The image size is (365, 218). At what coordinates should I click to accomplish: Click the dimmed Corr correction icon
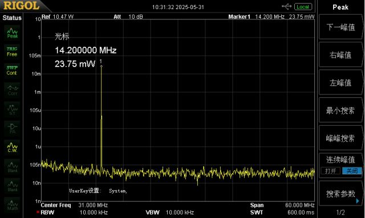coord(12,90)
